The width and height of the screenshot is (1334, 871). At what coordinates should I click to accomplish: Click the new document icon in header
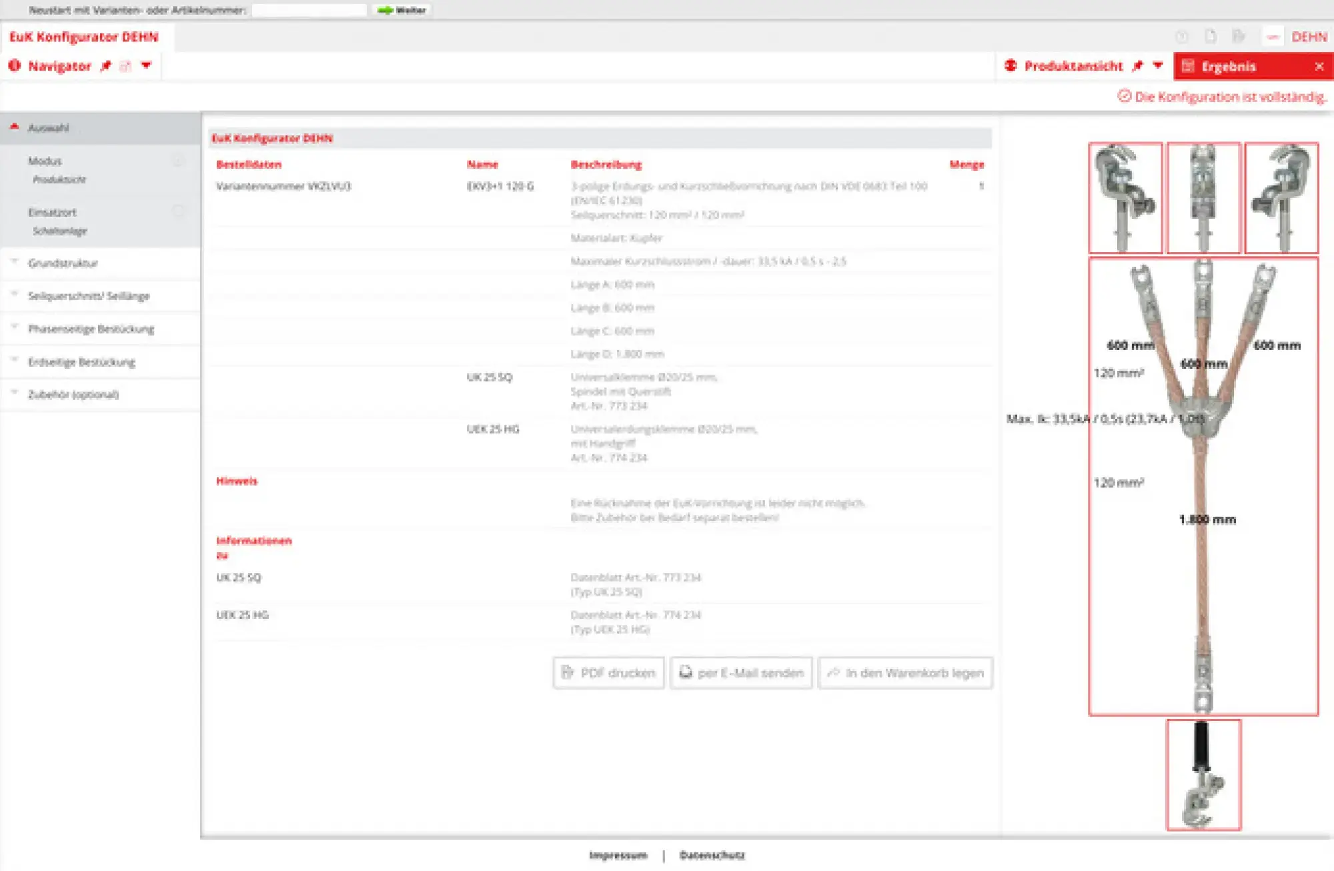[x=1210, y=37]
